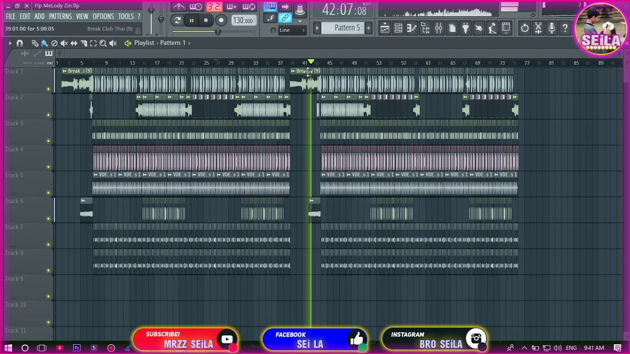The width and height of the screenshot is (630, 354).
Task: Open the Line snap dropdown
Action: 292,30
